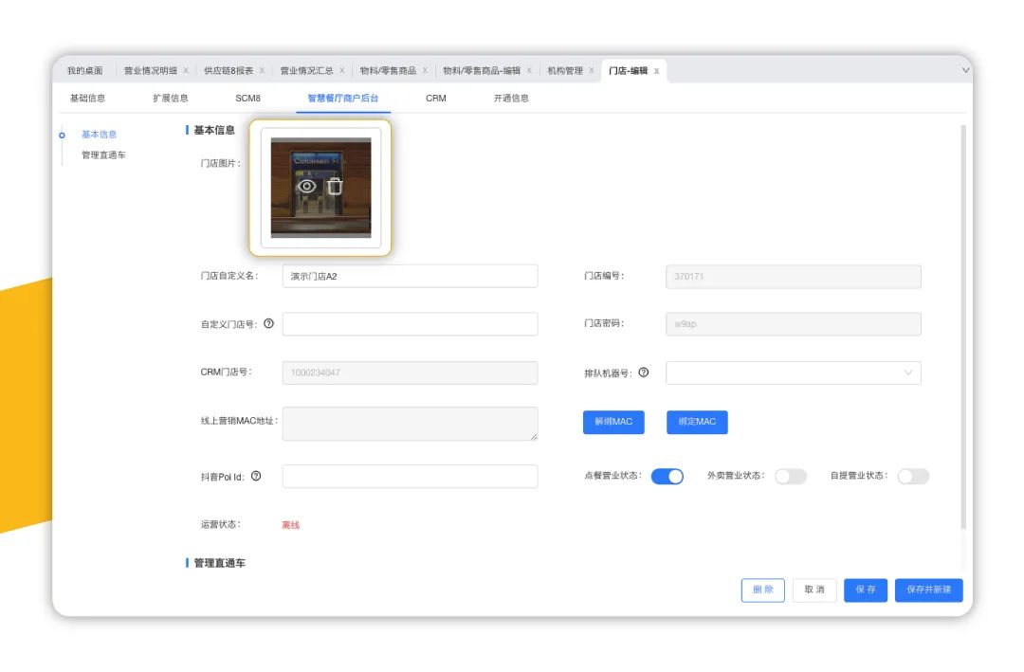
Task: Switch to 营业情况汇总 tab
Action: pos(306,70)
